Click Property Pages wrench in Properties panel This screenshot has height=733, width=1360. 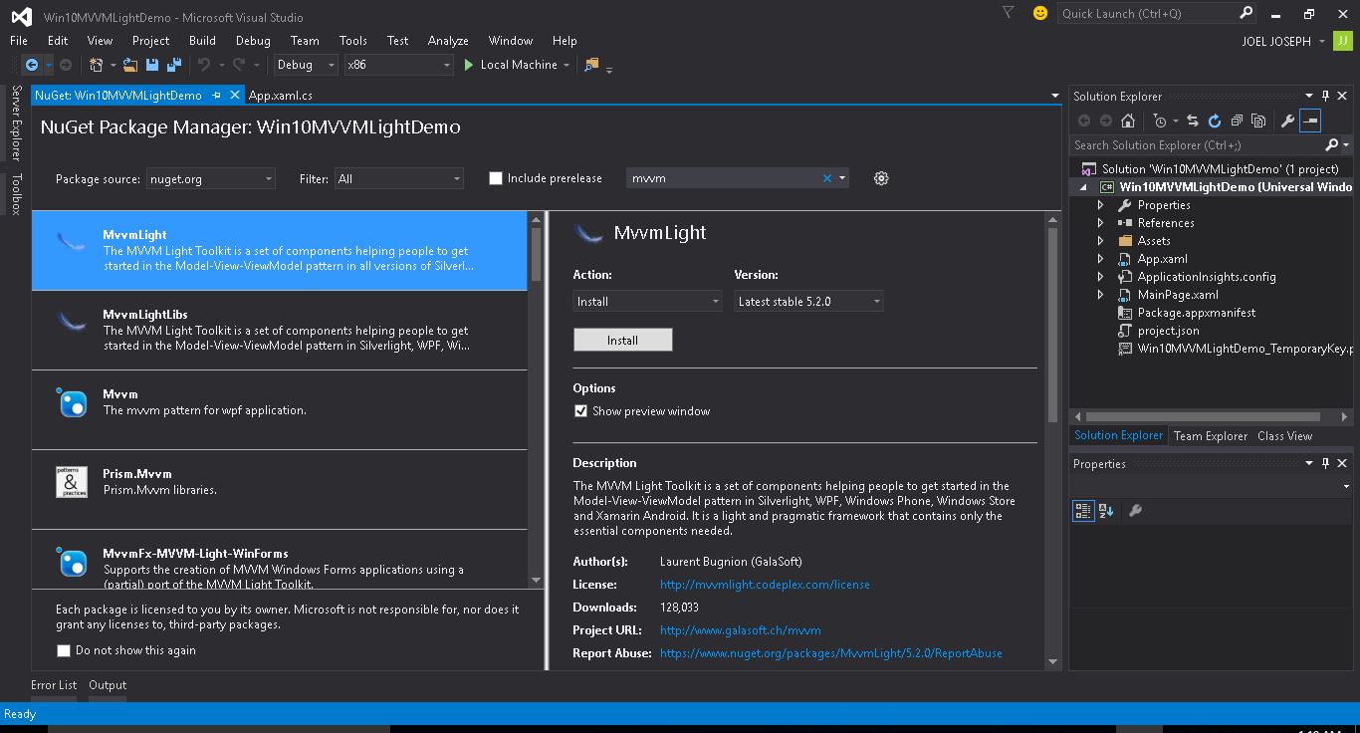(x=1135, y=511)
